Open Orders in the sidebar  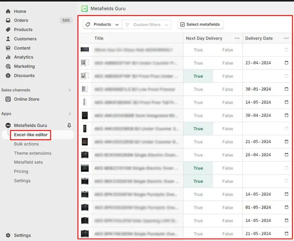pos(21,20)
